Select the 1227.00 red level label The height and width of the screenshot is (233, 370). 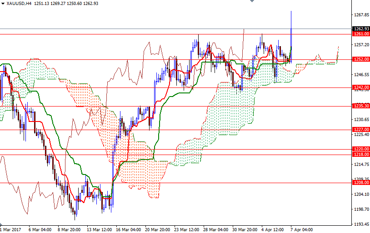point(361,129)
